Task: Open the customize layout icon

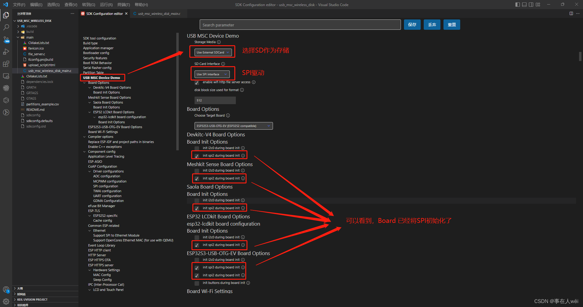Action: click(x=538, y=5)
